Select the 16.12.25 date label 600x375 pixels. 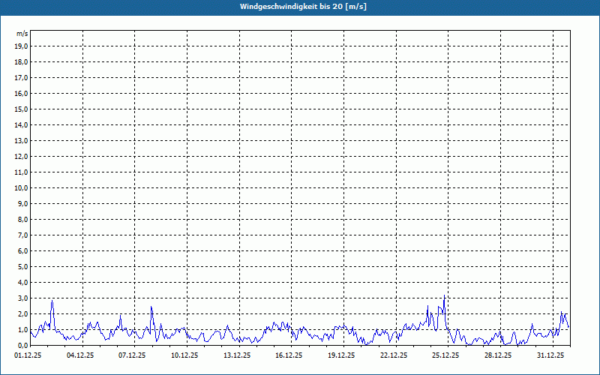coord(289,355)
